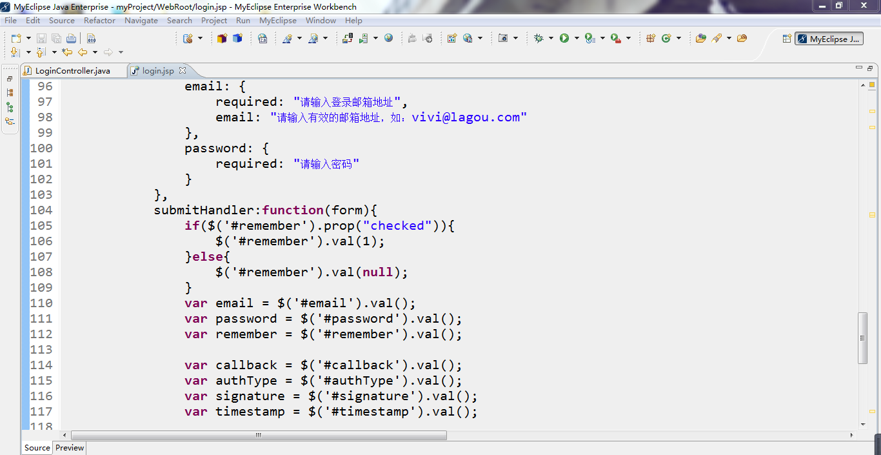This screenshot has width=881, height=455.
Task: Open the MyEclipse menu
Action: click(278, 21)
